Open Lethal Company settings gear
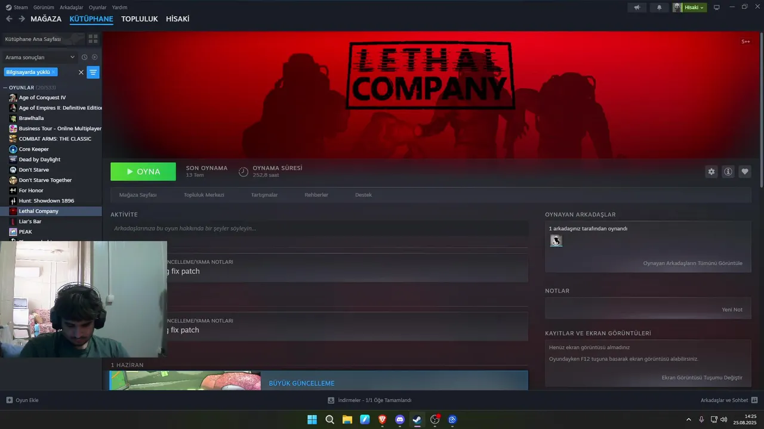Image resolution: width=764 pixels, height=429 pixels. [711, 172]
